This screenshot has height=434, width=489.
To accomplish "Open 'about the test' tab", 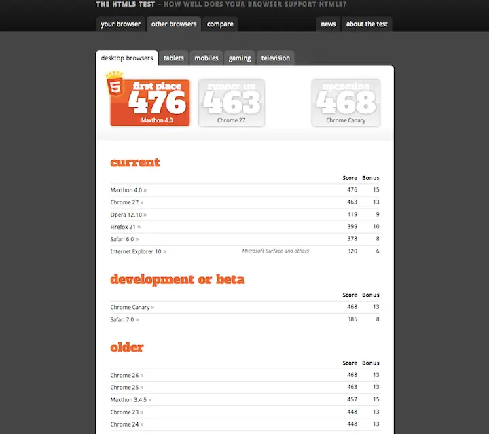I will (x=367, y=24).
